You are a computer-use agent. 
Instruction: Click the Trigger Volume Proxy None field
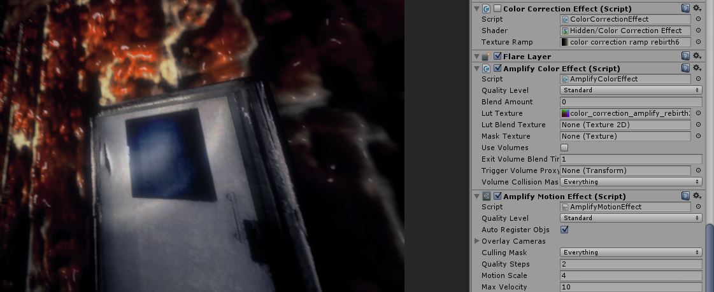point(625,170)
